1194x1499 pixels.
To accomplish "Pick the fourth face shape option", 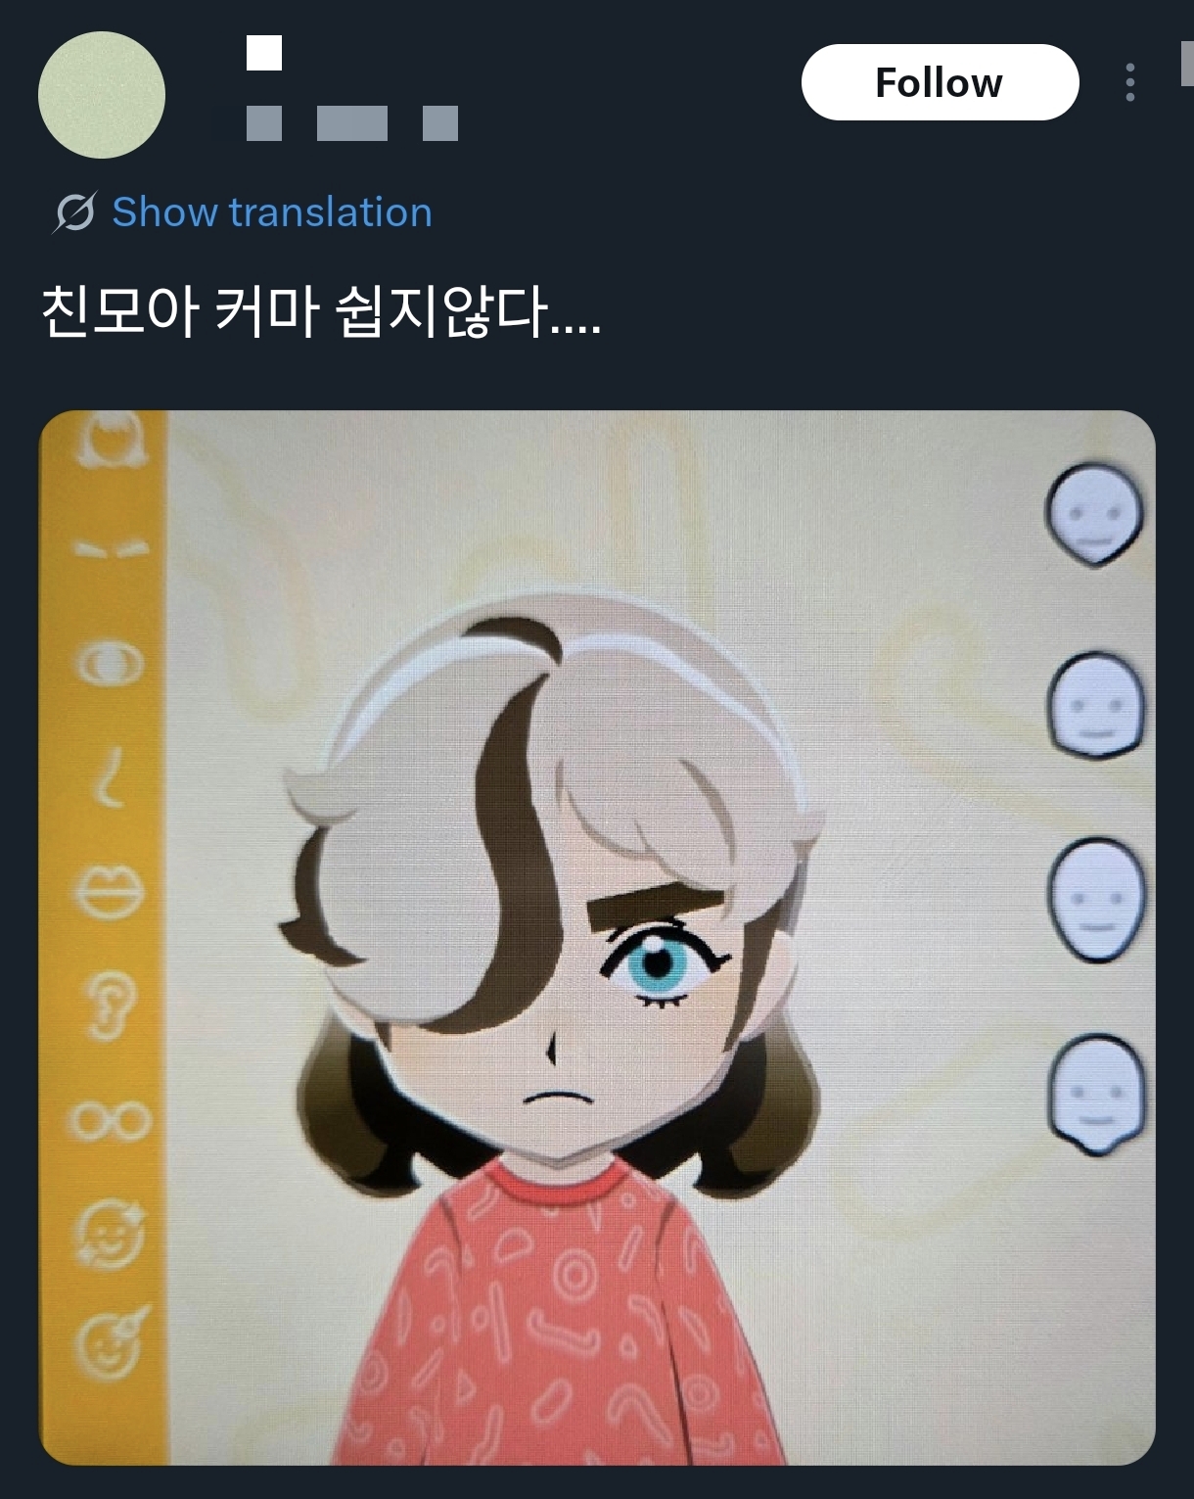I will coord(1095,1093).
